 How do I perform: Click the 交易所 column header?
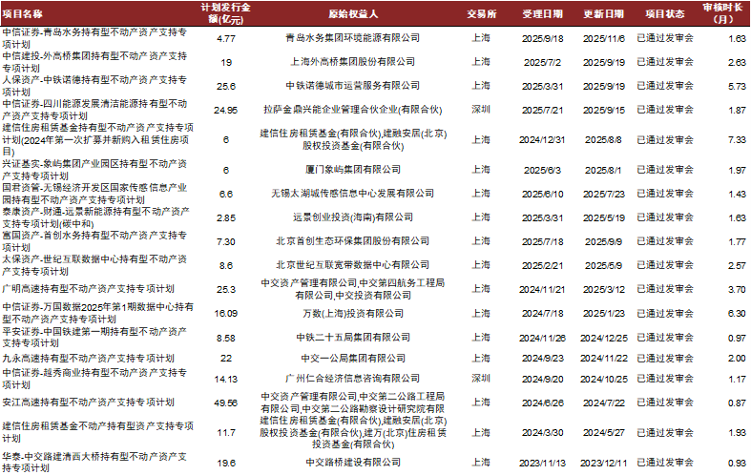coord(481,14)
